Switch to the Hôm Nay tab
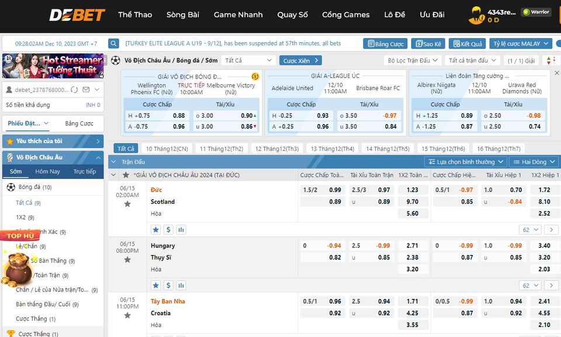The height and width of the screenshot is (337, 561). [x=47, y=171]
